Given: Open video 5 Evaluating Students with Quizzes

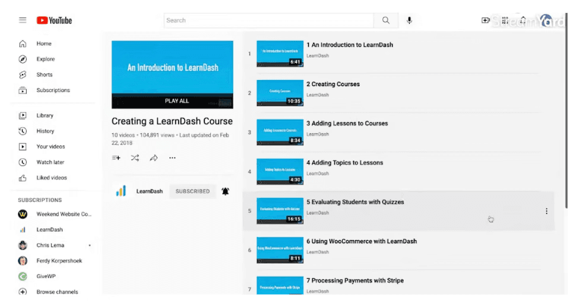Looking at the screenshot, I should tap(355, 202).
